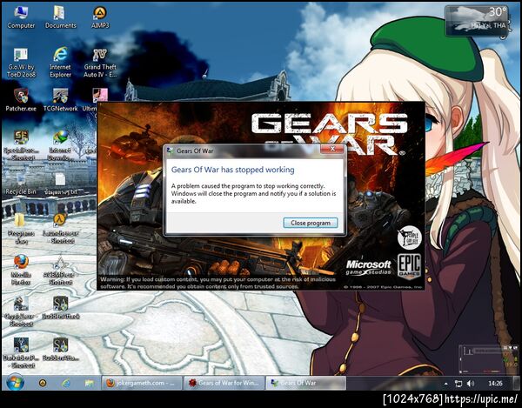Click the pinned Internet Explorer taskbar icon
The height and width of the screenshot is (408, 522).
click(66, 383)
